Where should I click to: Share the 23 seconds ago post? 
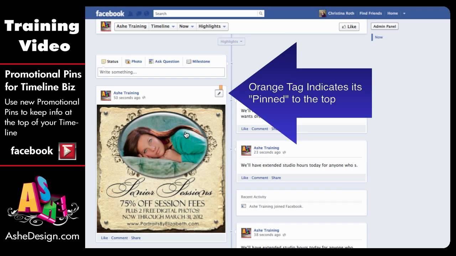(x=276, y=178)
